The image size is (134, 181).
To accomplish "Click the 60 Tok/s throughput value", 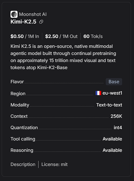I will 93,36.
